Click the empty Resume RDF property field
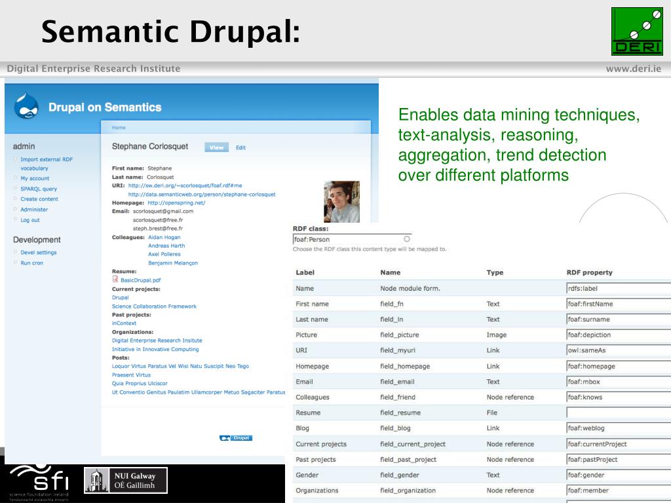Screen dimensions: 671x503 coord(619,413)
